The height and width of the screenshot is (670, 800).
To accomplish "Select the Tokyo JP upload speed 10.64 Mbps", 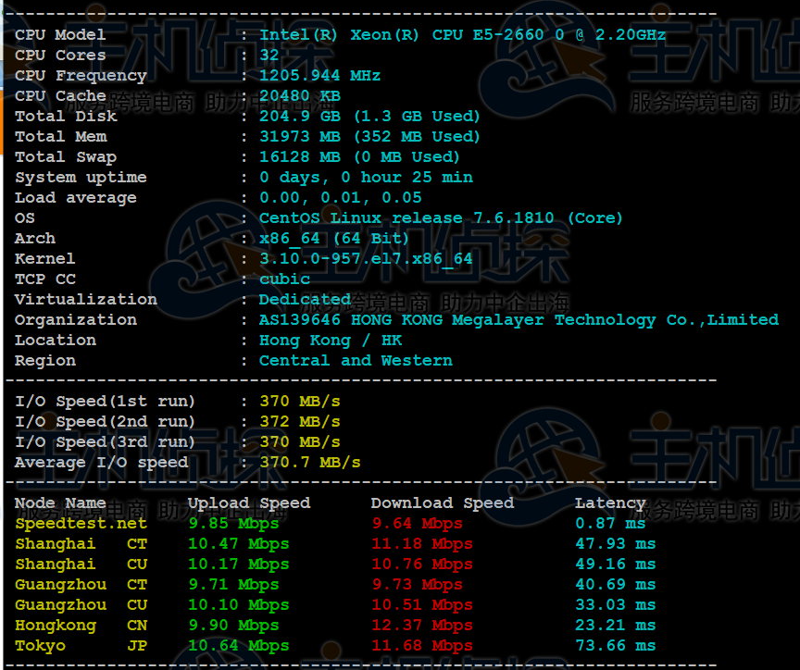I will pos(238,646).
